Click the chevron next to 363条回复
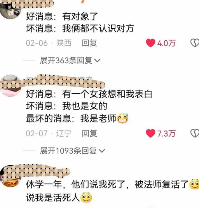Viewport: 199px width, 208px height. (97, 61)
